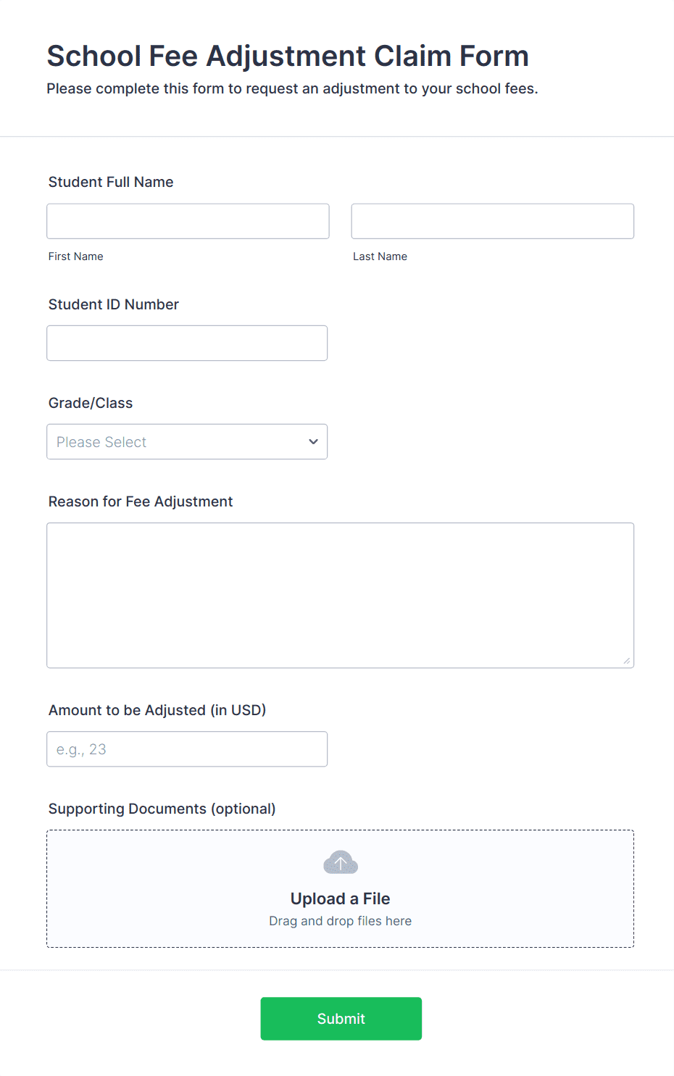The width and height of the screenshot is (674, 1076).
Task: Grab the textarea resize handle corner
Action: (627, 661)
